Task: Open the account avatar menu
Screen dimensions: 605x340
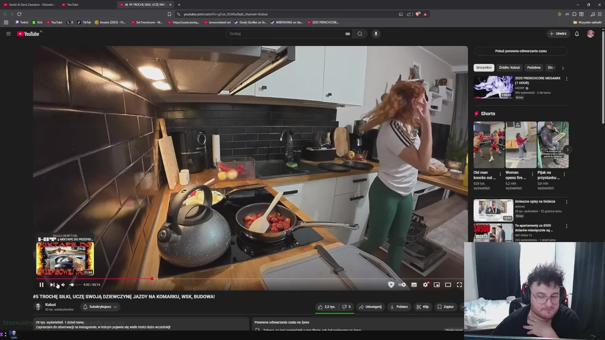Action: pos(590,34)
